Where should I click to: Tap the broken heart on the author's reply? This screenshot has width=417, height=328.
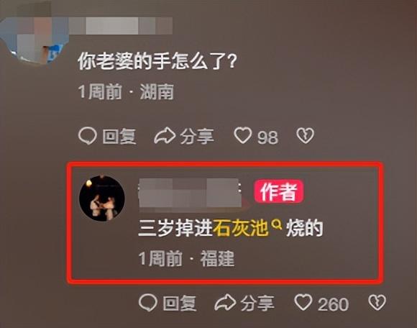(x=377, y=303)
